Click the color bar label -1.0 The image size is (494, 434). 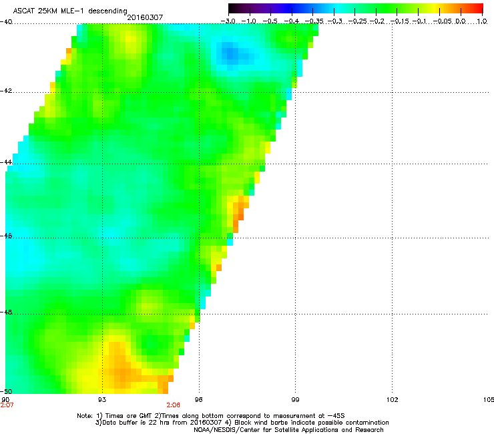coord(249,21)
